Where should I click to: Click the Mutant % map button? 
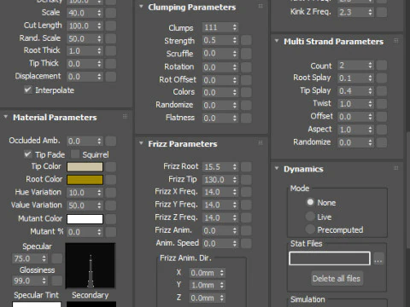(111, 232)
